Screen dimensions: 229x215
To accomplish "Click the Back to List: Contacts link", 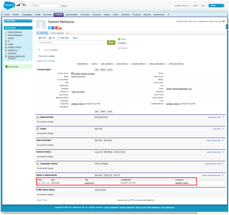I will pyautogui.click(x=46, y=61).
